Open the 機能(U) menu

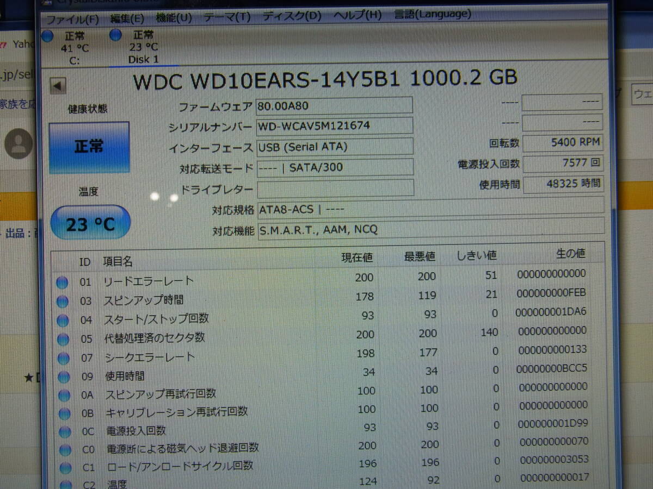coord(174,18)
